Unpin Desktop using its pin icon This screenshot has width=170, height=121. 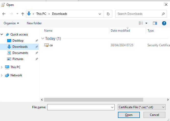37,41
